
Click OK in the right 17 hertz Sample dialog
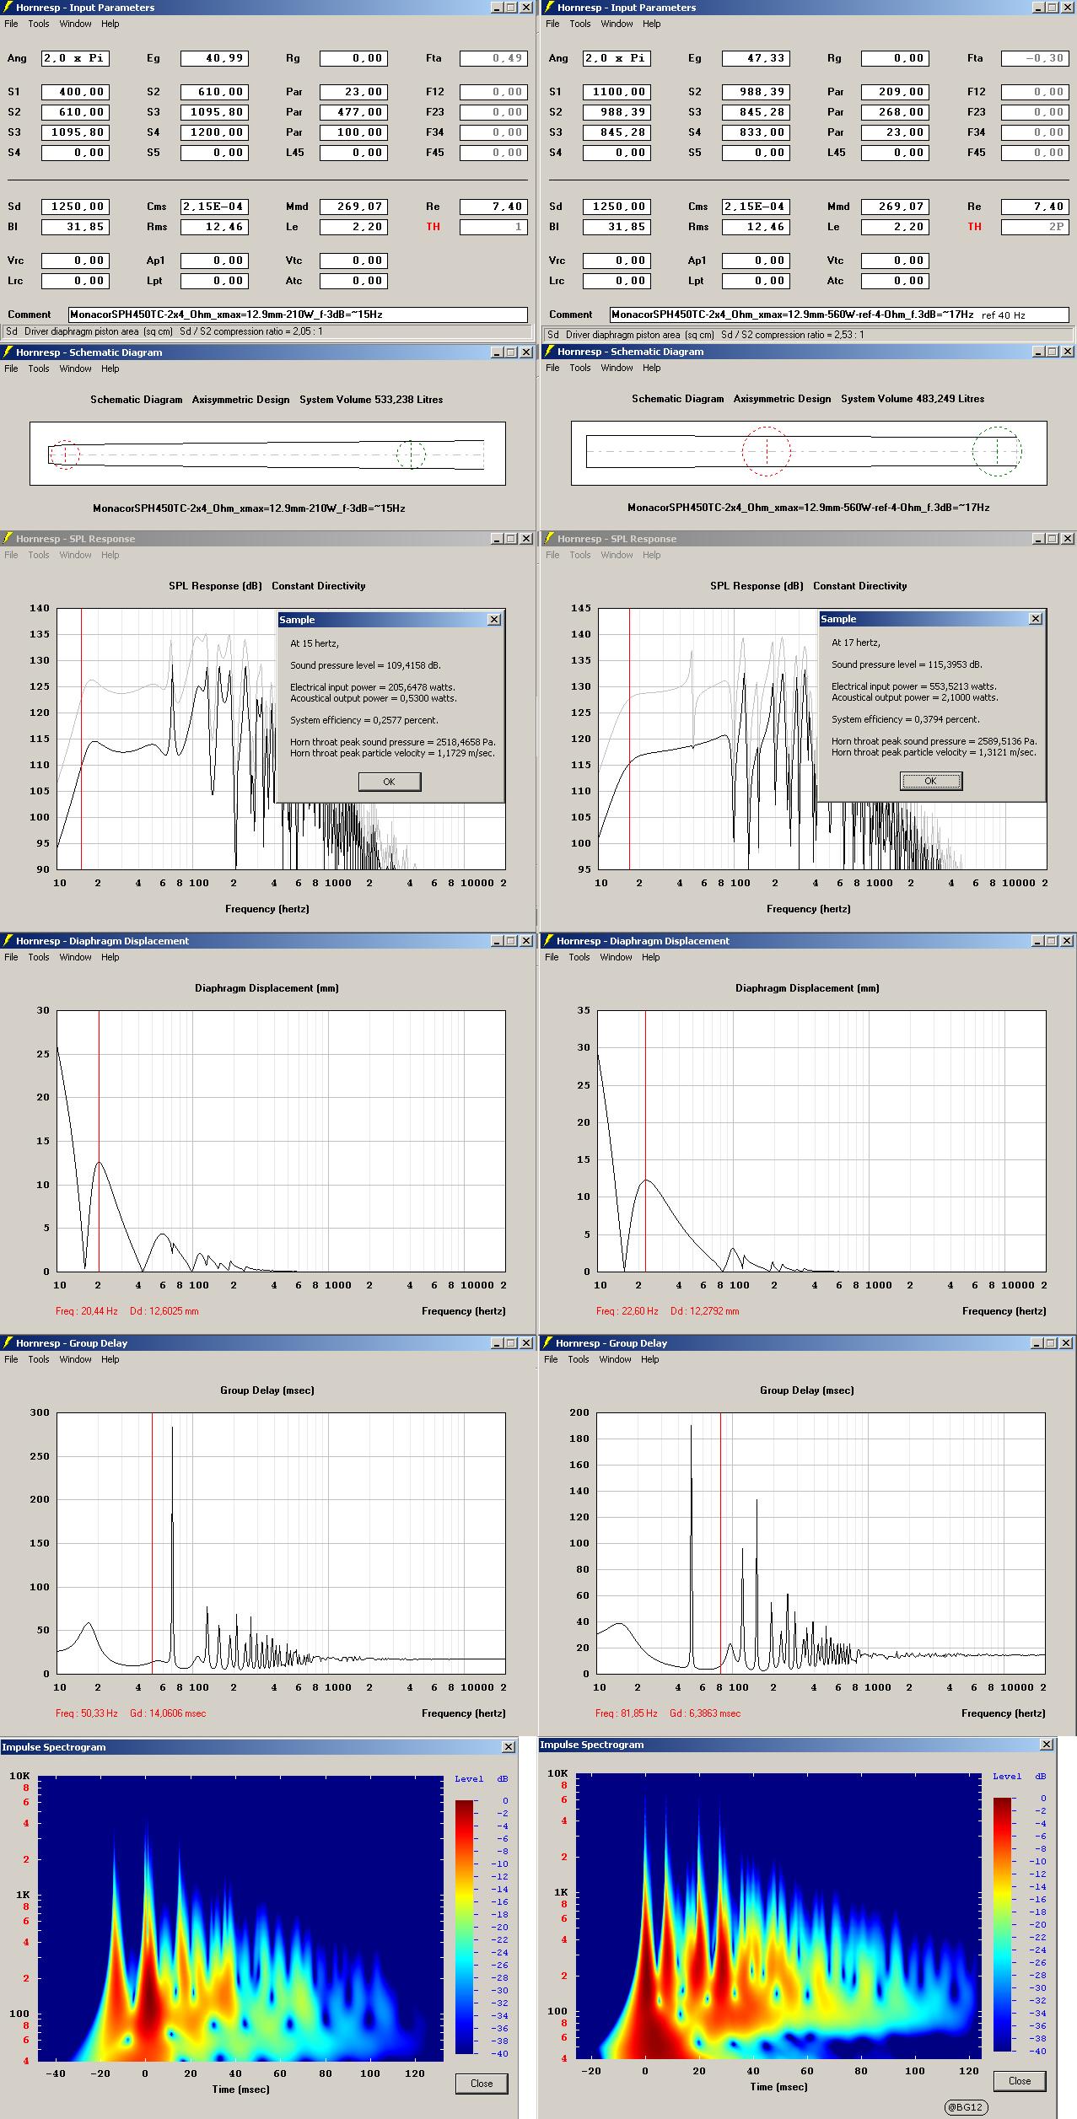(x=930, y=781)
